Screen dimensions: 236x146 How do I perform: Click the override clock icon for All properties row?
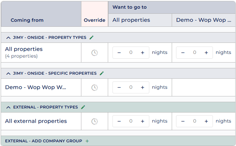[x=94, y=53]
